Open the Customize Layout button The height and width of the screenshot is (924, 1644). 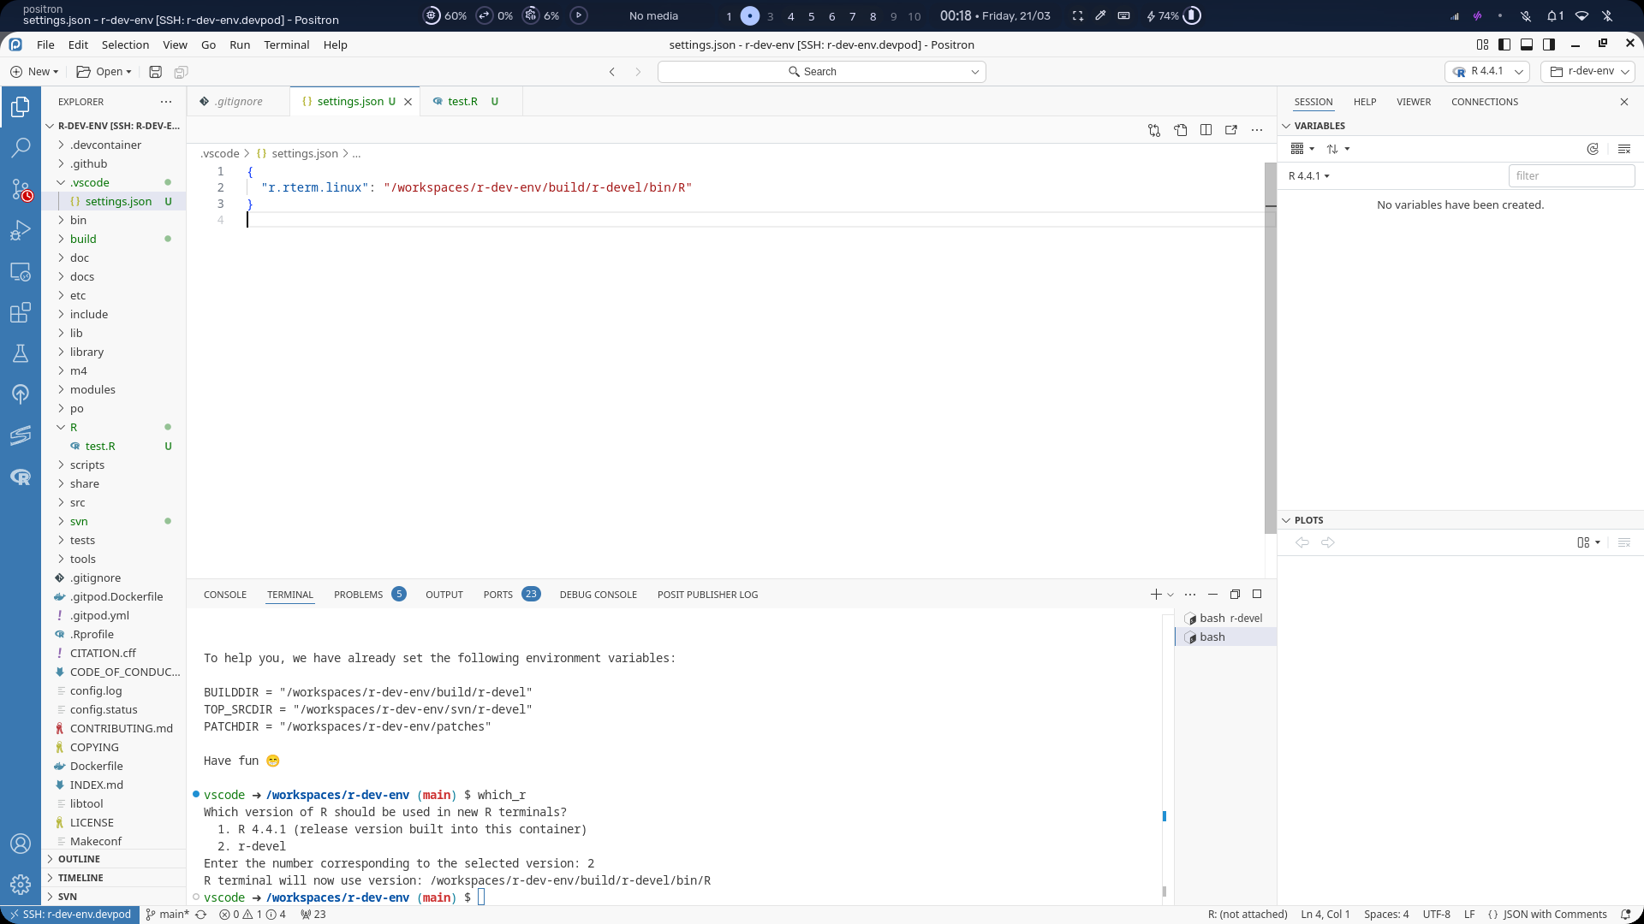[x=1482, y=44]
